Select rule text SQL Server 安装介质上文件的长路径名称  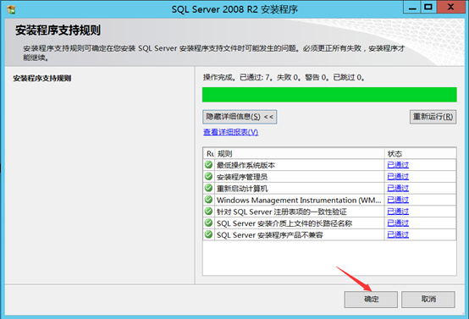pos(284,223)
